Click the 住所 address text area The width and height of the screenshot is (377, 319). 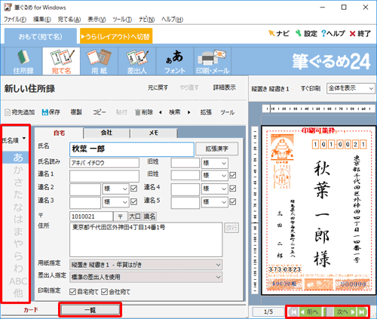coord(146,239)
